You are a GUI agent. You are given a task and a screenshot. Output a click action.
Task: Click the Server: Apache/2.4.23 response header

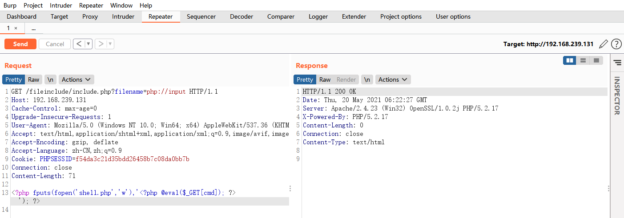pos(401,108)
